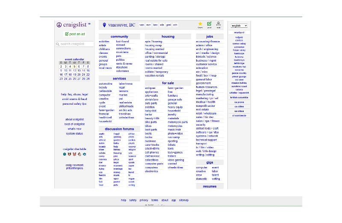The width and height of the screenshot is (342, 223).
Task: Open favorites via the yellow star icon
Action: pyautogui.click(x=200, y=24)
